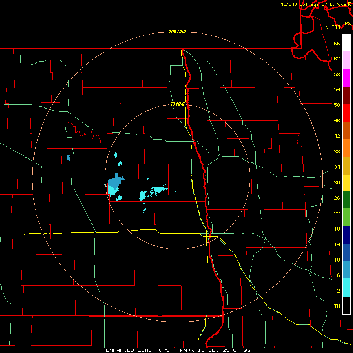The width and height of the screenshot is (353, 353).
Task: Pick the burnt orange legend swatch
Action: coord(346,131)
